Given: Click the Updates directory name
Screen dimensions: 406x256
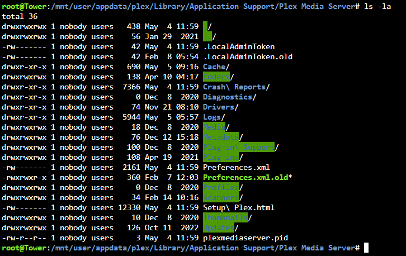Looking at the screenshot, I should click(219, 228).
